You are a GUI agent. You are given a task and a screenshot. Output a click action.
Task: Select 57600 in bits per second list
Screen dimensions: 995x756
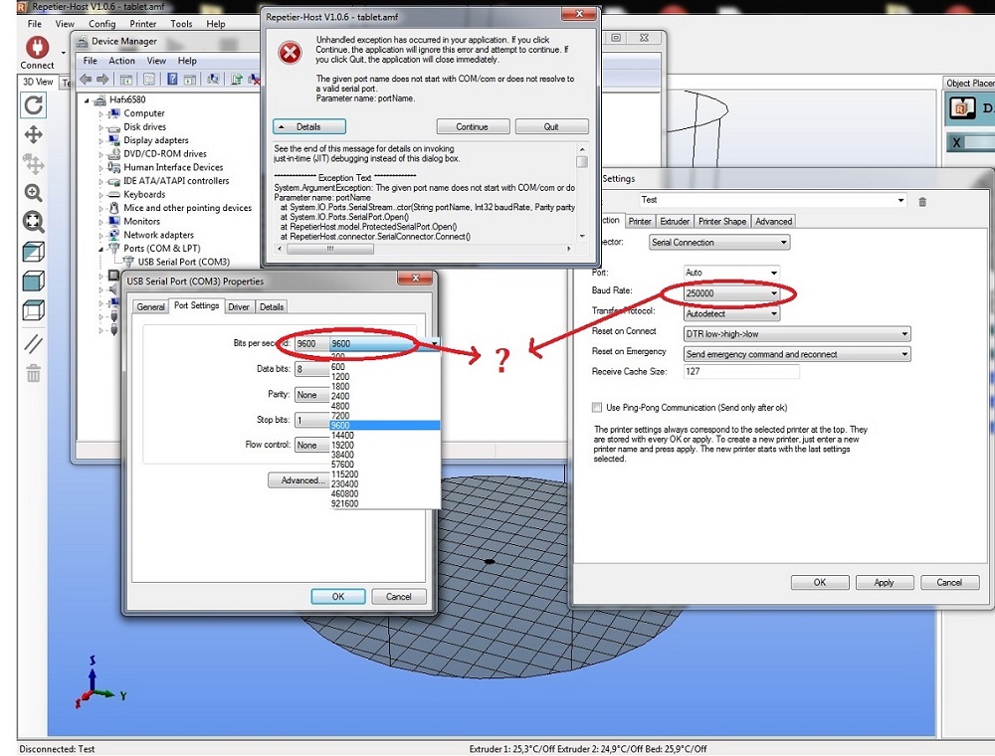coord(384,465)
